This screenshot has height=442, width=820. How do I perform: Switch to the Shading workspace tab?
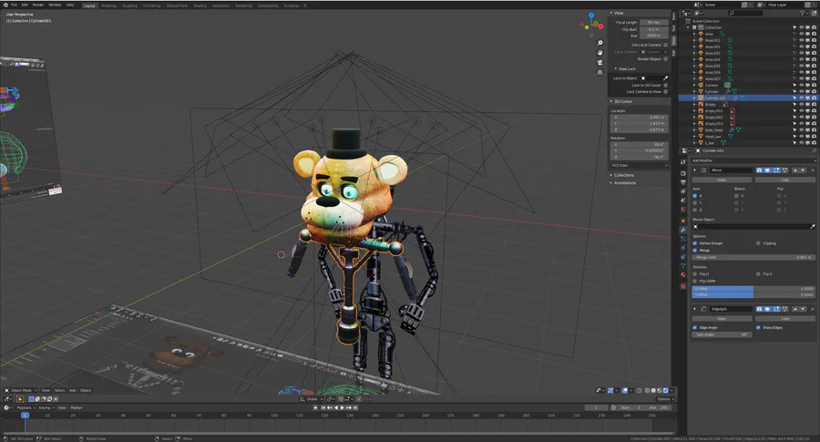click(200, 5)
